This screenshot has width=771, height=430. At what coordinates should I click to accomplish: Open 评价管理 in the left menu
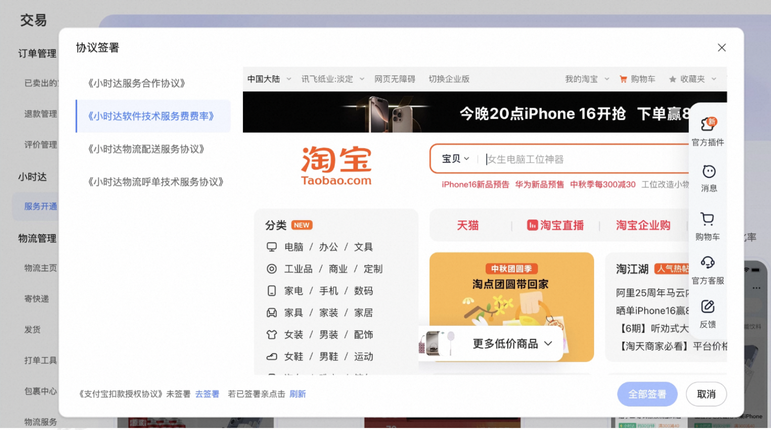(40, 145)
